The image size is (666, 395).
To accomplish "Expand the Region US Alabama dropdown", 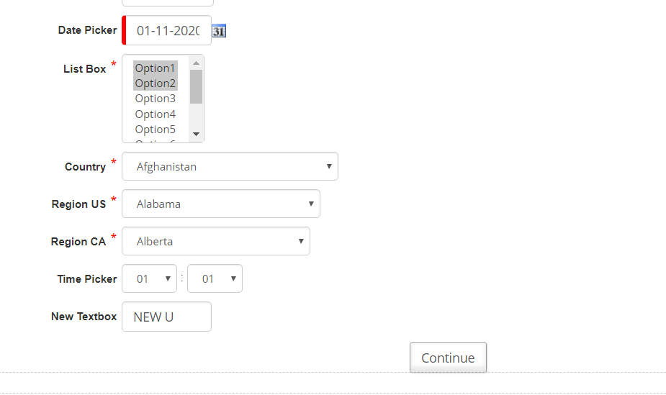I will tap(221, 204).
